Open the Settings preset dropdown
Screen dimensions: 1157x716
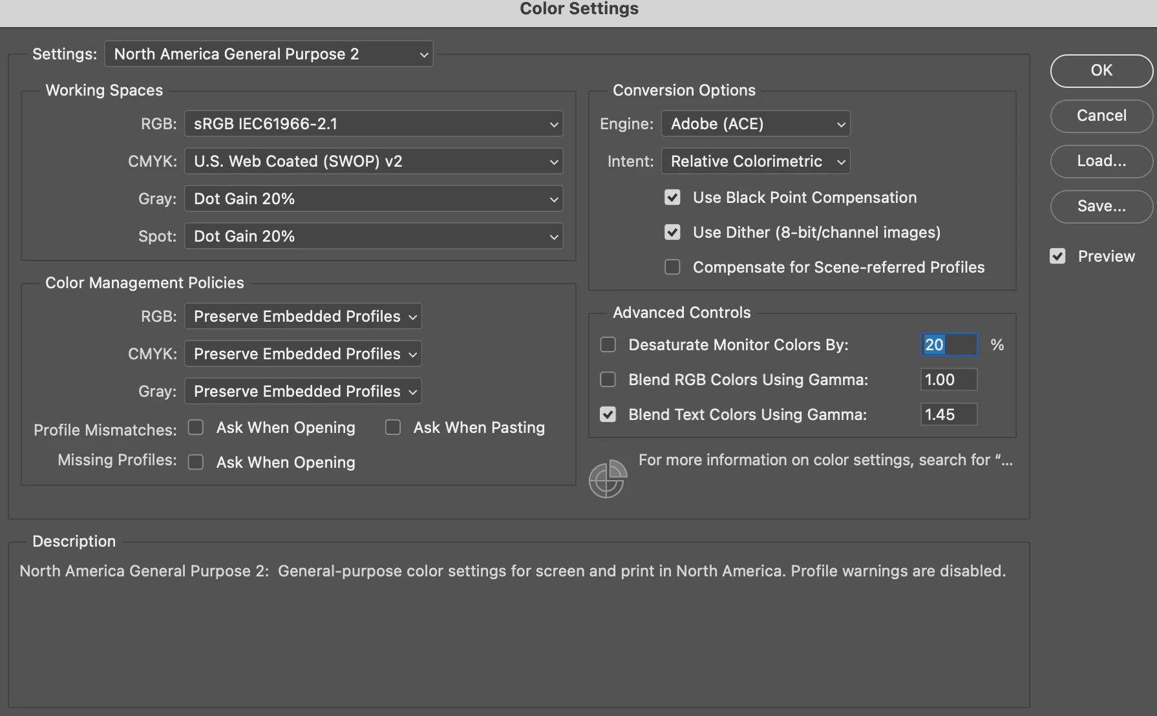269,54
